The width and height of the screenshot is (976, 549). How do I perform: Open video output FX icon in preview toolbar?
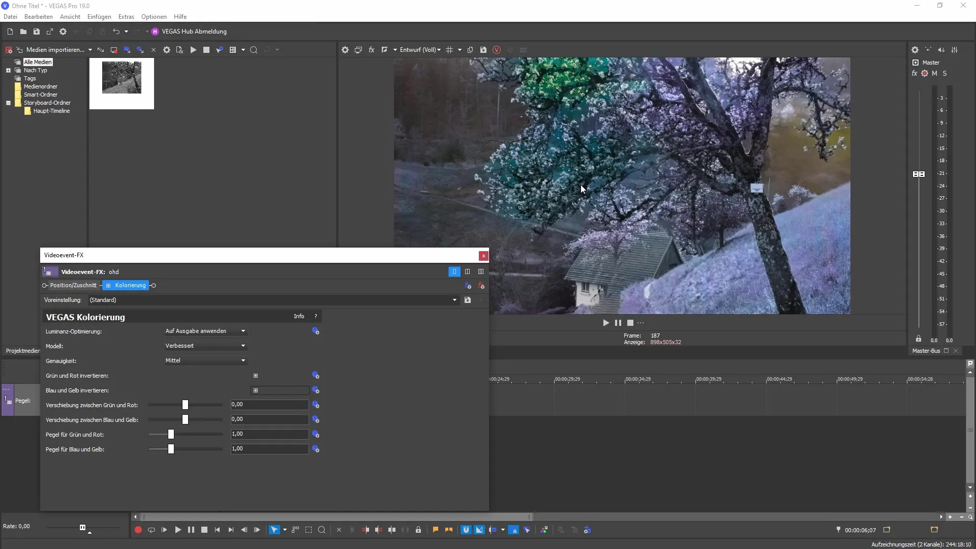pyautogui.click(x=372, y=50)
